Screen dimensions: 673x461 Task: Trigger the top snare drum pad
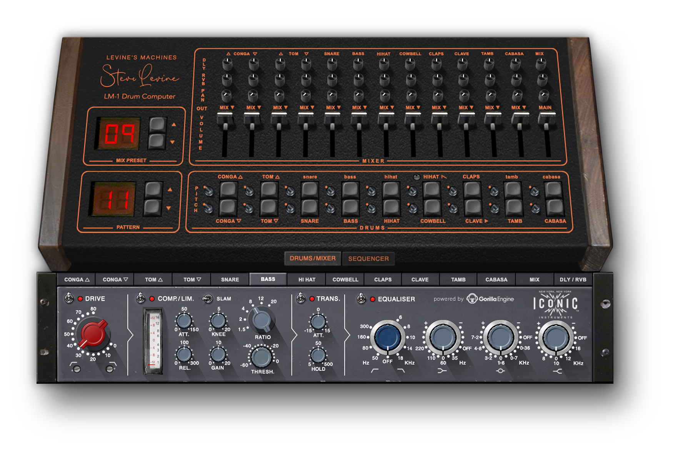[310, 189]
